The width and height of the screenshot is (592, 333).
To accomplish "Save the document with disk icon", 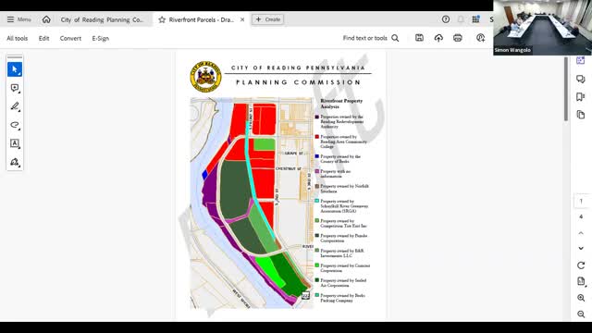I will (419, 38).
